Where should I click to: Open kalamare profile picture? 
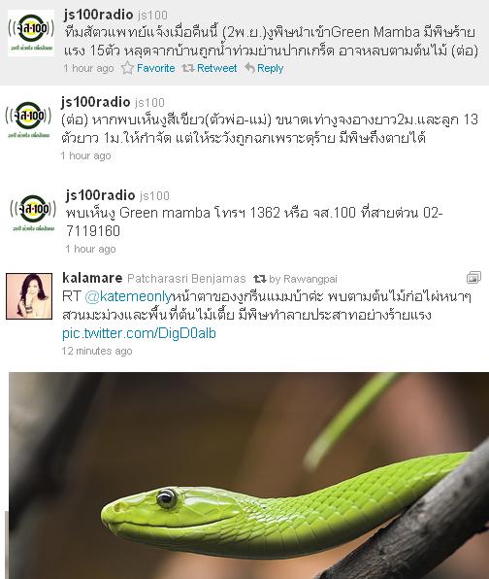click(x=29, y=296)
